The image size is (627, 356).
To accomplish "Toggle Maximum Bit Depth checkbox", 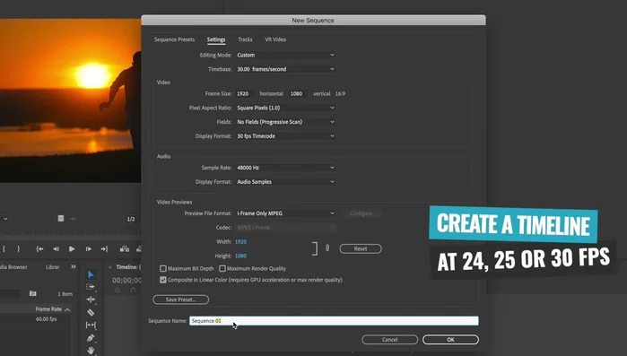I will 163,268.
